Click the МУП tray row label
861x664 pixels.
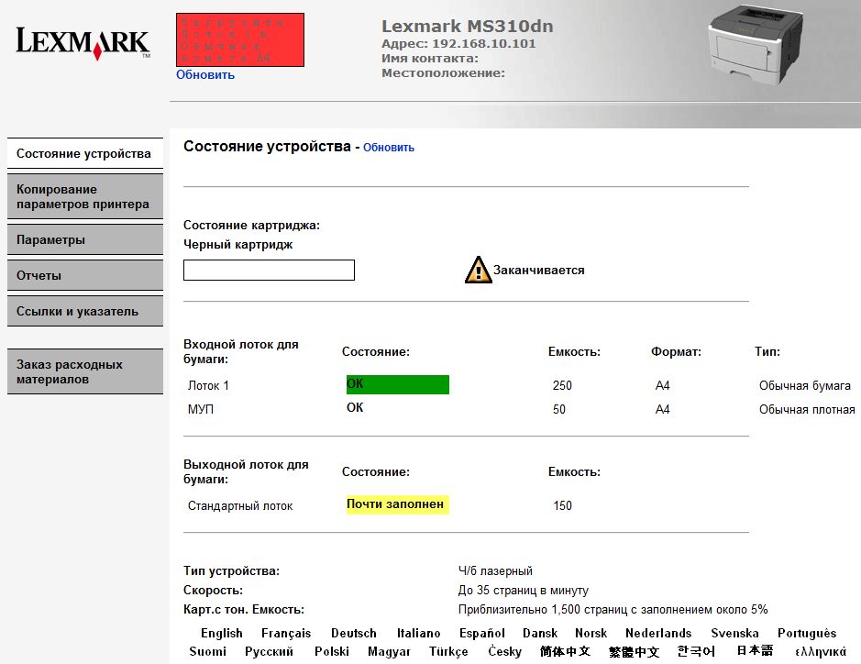(201, 409)
